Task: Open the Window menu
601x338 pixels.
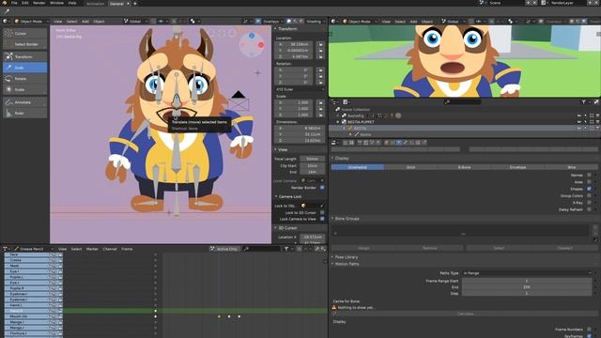Action: click(x=56, y=3)
